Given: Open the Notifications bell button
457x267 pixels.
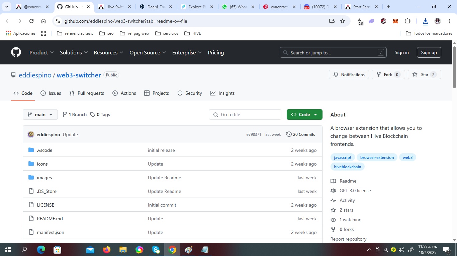Looking at the screenshot, I should coord(349,74).
